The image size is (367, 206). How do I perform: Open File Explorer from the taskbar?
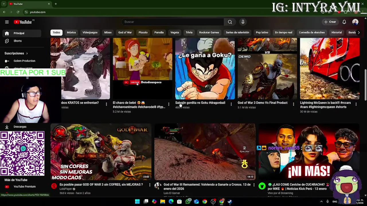pos(163,201)
